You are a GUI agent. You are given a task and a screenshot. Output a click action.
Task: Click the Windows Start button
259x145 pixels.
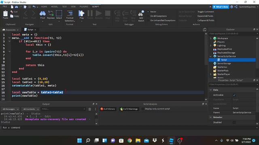(x=80, y=141)
